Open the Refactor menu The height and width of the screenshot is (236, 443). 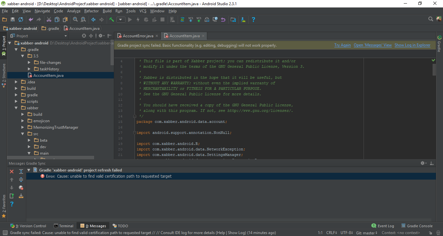click(x=91, y=11)
